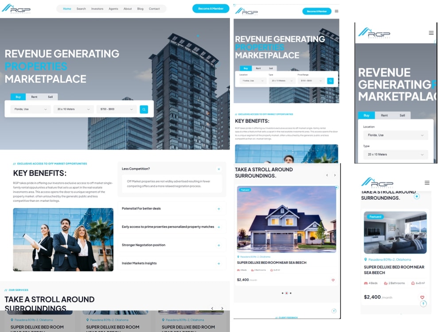This screenshot has width=443, height=332.
Task: Click scroll-to-top arrow in bottom mobile view
Action: tap(423, 304)
